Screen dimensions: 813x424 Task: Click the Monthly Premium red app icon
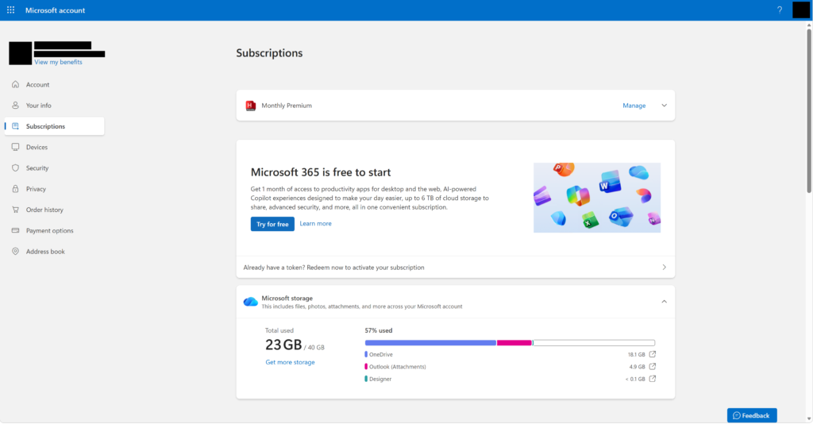pyautogui.click(x=250, y=106)
